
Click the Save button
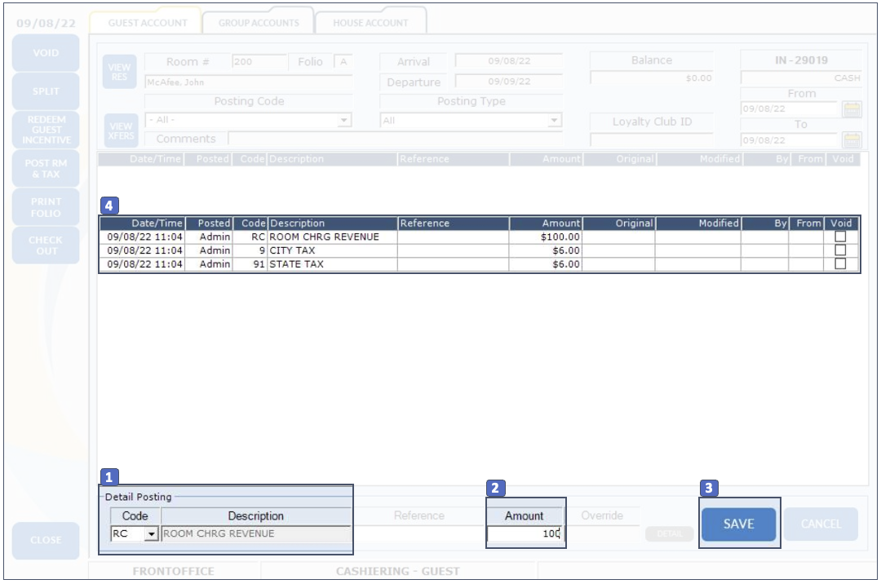pyautogui.click(x=739, y=524)
